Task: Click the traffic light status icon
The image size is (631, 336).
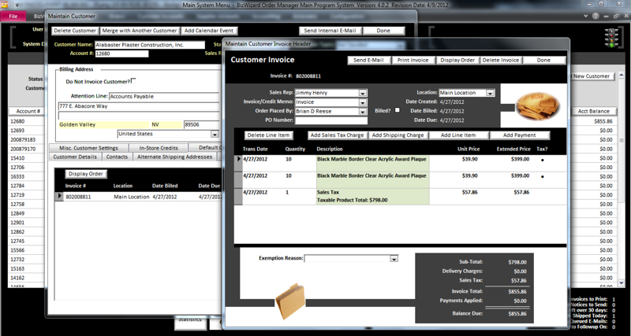Action: tap(610, 36)
